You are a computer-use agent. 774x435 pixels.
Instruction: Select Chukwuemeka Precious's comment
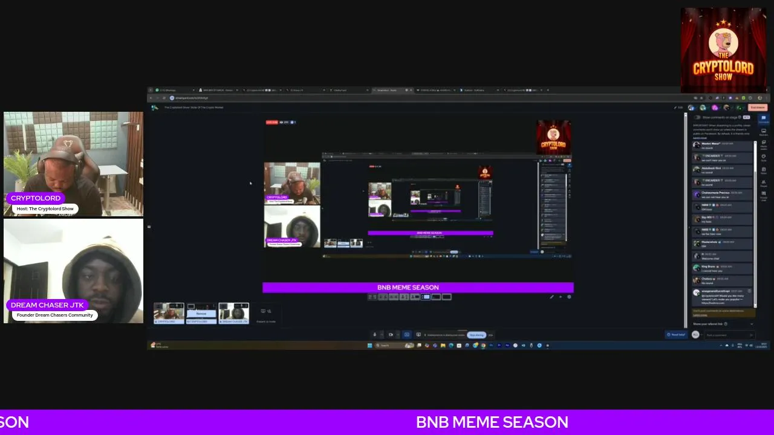[x=722, y=195]
